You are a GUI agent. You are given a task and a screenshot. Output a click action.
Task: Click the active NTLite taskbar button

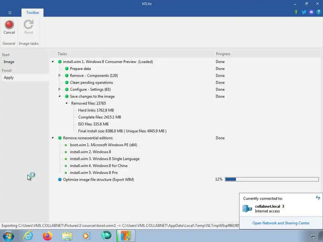126,236
